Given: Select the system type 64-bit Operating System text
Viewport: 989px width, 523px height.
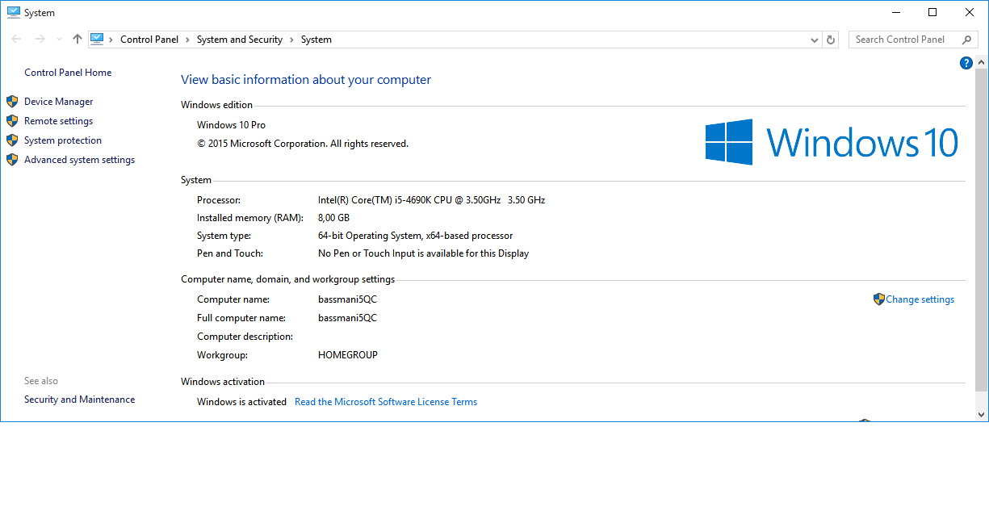Looking at the screenshot, I should [x=416, y=236].
